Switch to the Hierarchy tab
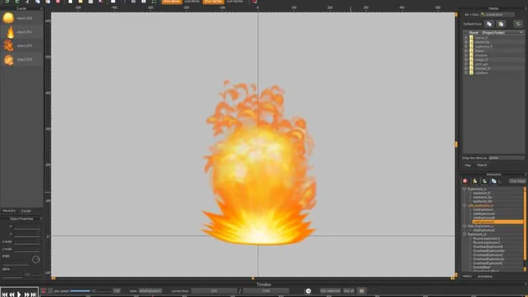Image resolution: width=528 pixels, height=297 pixels. (9, 211)
